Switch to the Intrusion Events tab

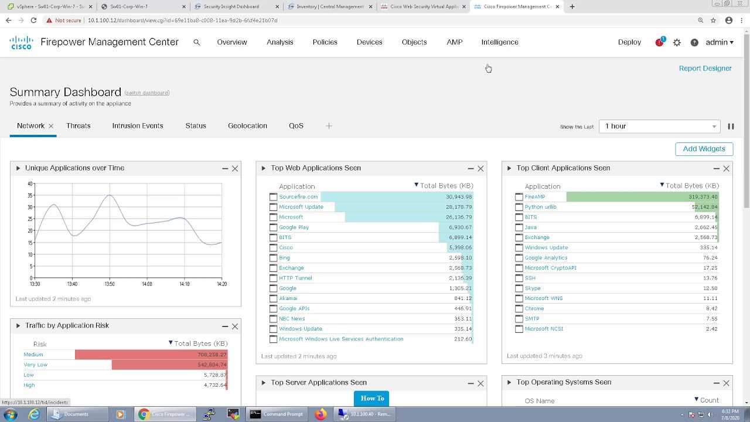coord(138,126)
